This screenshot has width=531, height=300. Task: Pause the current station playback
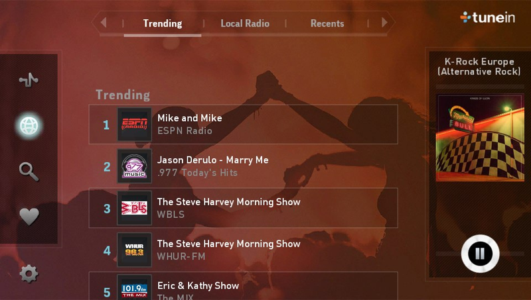coord(480,254)
